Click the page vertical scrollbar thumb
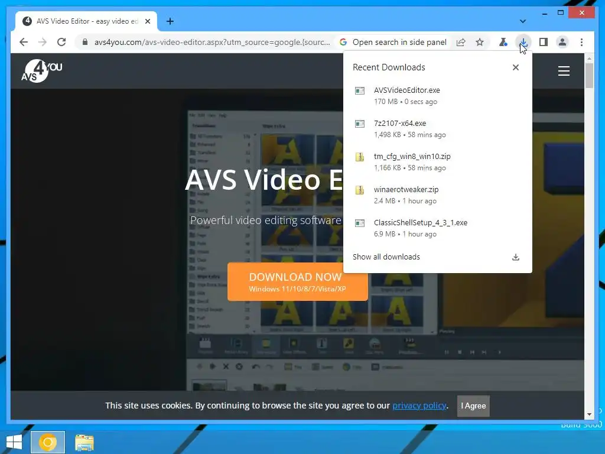 point(589,75)
